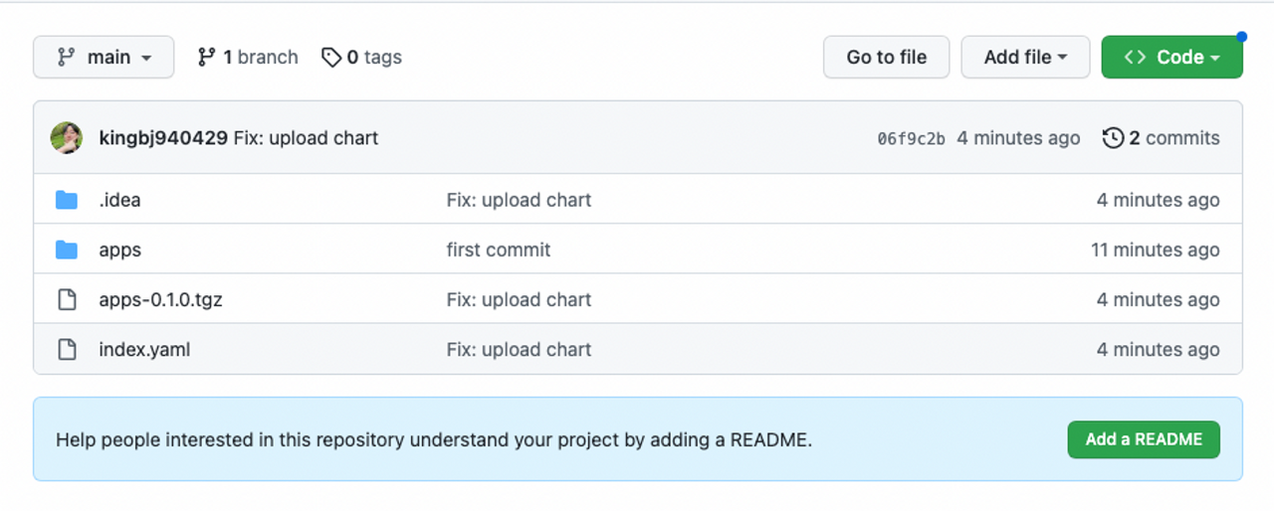Click the commit history clock icon
1274x511 pixels.
click(x=1113, y=138)
